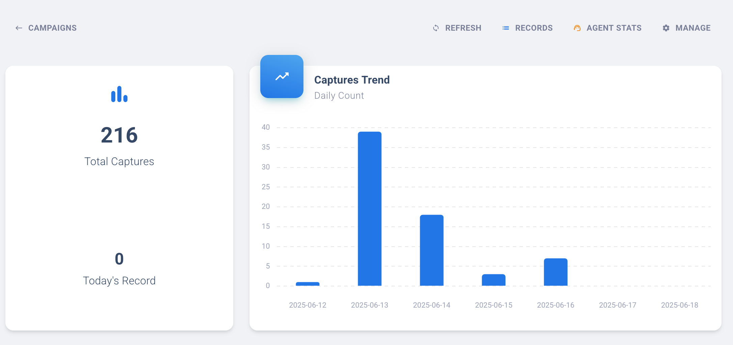
Task: Open the RECORDS view
Action: pyautogui.click(x=534, y=28)
